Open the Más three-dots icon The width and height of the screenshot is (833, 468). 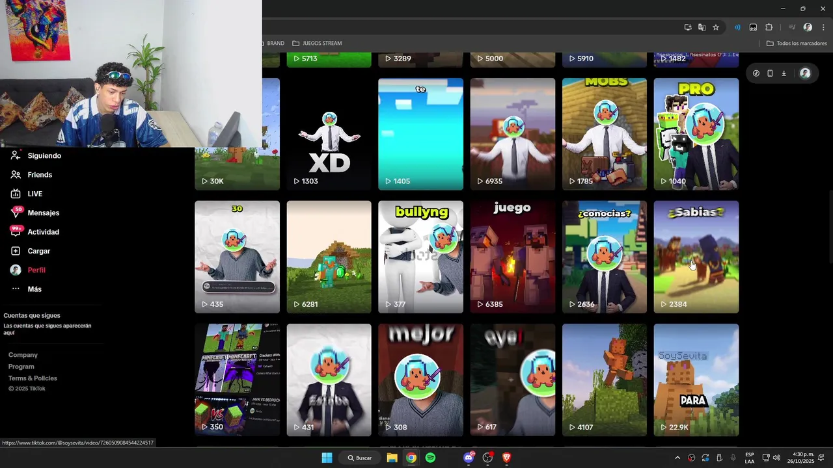pyautogui.click(x=16, y=289)
